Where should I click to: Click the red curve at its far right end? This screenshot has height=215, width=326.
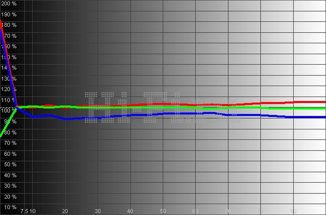[324, 102]
